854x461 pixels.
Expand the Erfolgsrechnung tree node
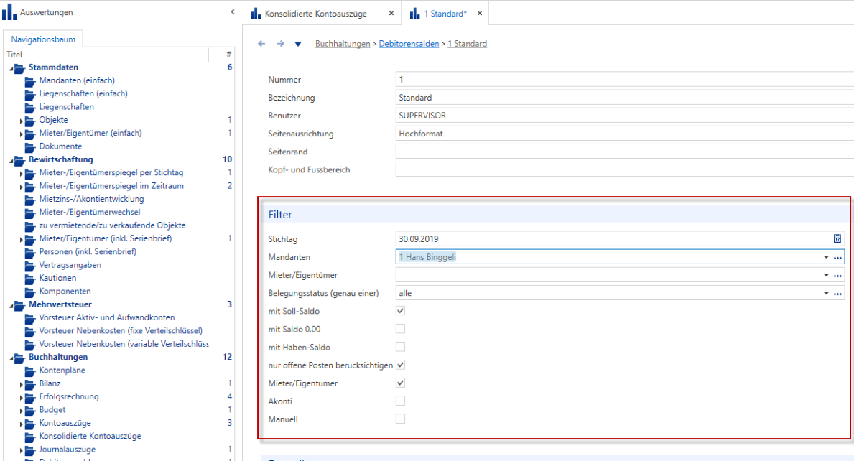coord(22,397)
